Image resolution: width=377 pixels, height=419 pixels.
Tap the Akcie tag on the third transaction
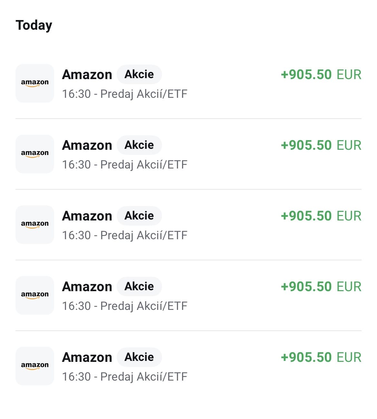[x=139, y=216]
